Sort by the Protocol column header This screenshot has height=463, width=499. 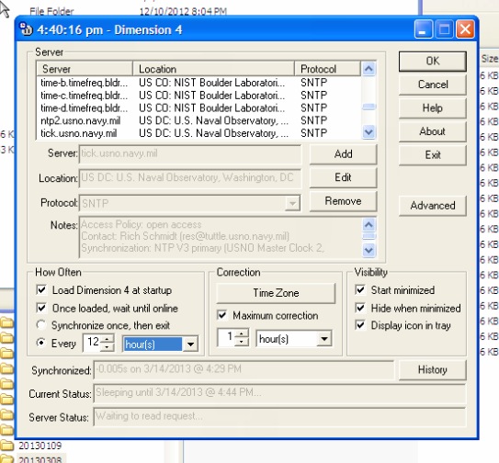tap(327, 69)
